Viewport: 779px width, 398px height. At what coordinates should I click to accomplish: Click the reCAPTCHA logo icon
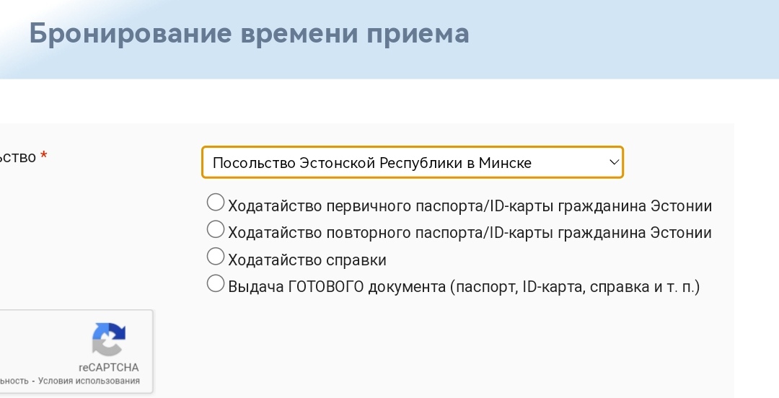108,340
